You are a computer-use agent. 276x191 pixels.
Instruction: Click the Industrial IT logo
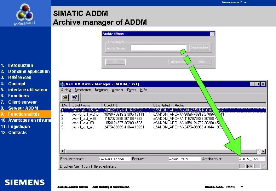(25, 15)
